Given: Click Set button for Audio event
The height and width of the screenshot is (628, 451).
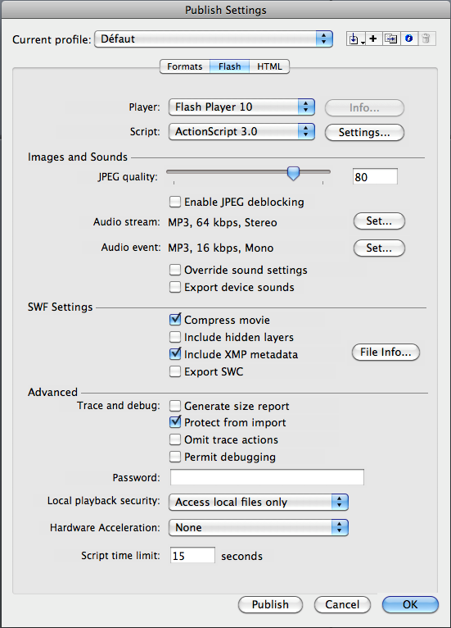Looking at the screenshot, I should point(379,248).
